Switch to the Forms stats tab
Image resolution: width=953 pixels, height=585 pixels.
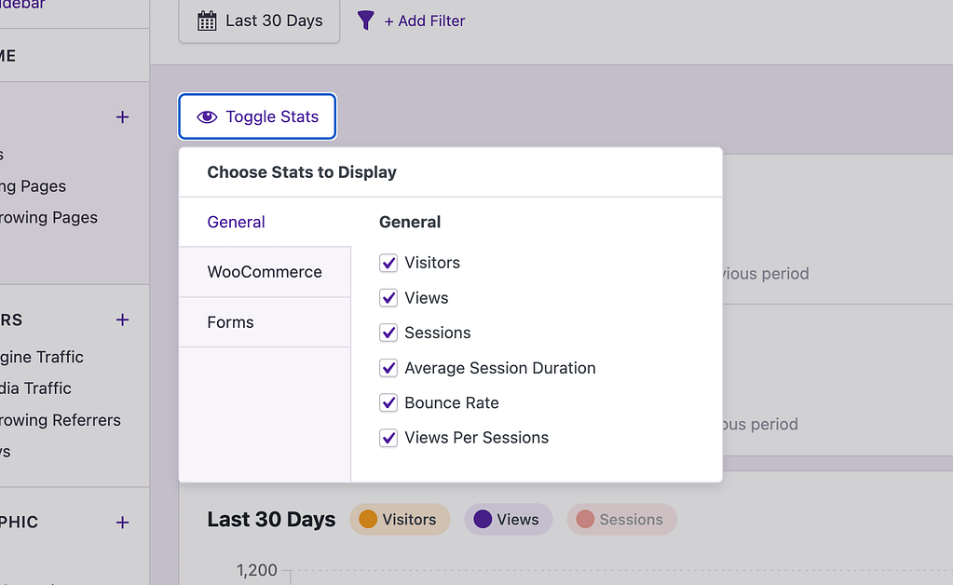coord(231,322)
